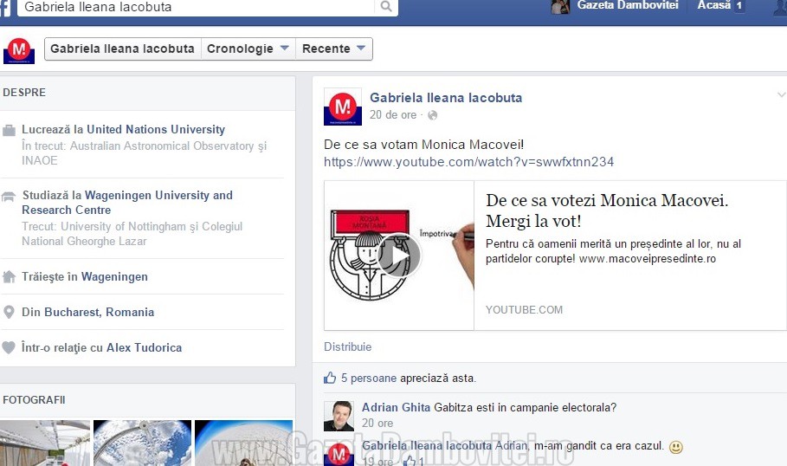The width and height of the screenshot is (787, 466).
Task: Click the briefcase work icon
Action: [9, 131]
